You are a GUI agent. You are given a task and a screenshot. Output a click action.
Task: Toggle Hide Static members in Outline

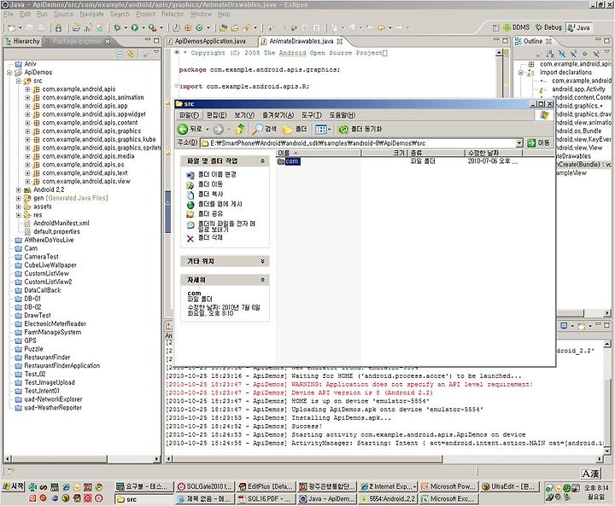pyautogui.click(x=573, y=53)
